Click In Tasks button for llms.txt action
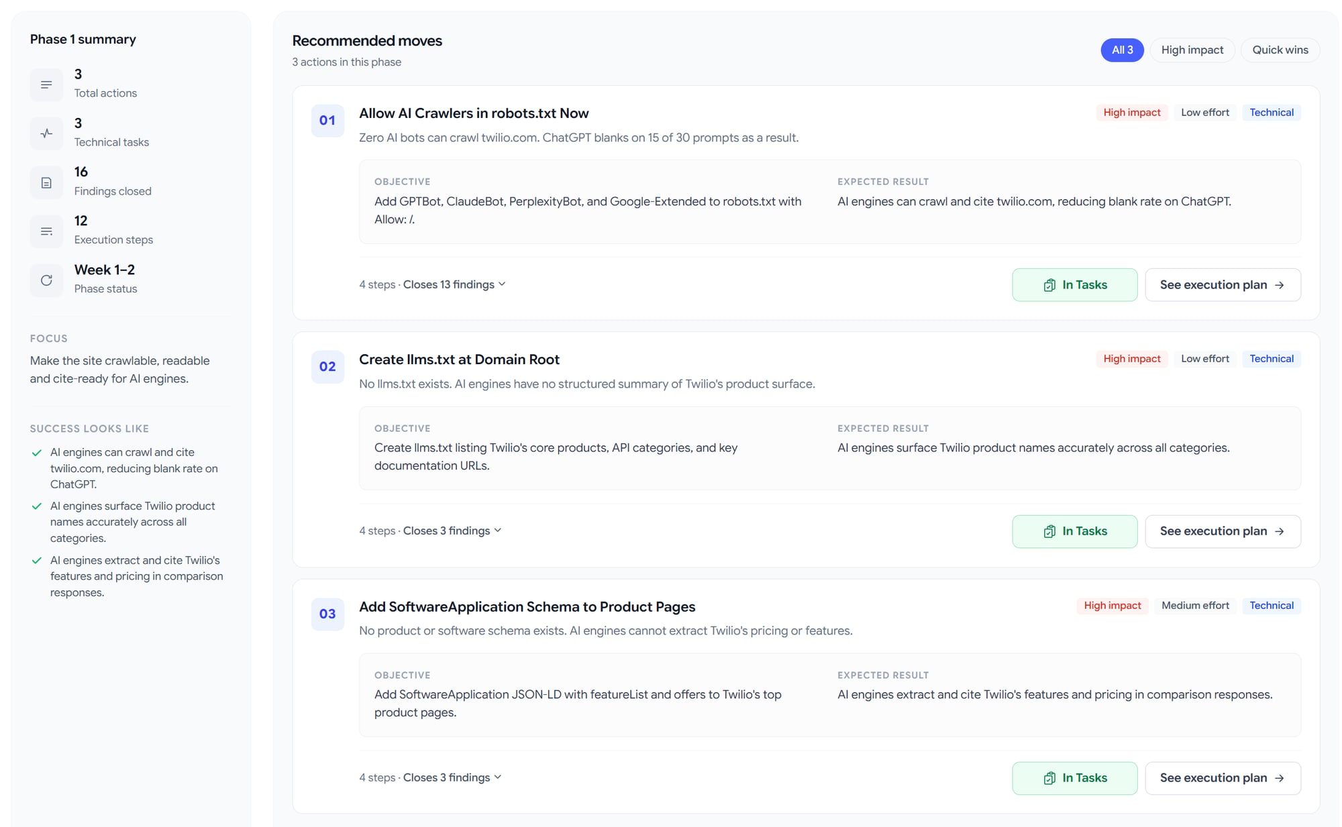Image resolution: width=1342 pixels, height=827 pixels. [1075, 531]
